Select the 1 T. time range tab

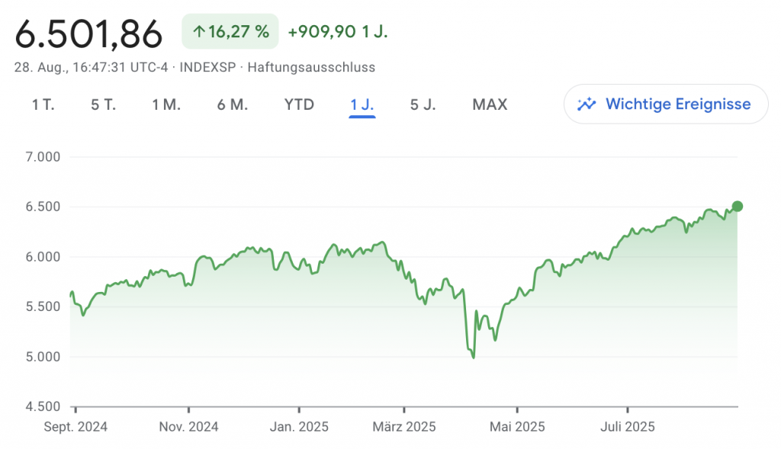pyautogui.click(x=43, y=104)
